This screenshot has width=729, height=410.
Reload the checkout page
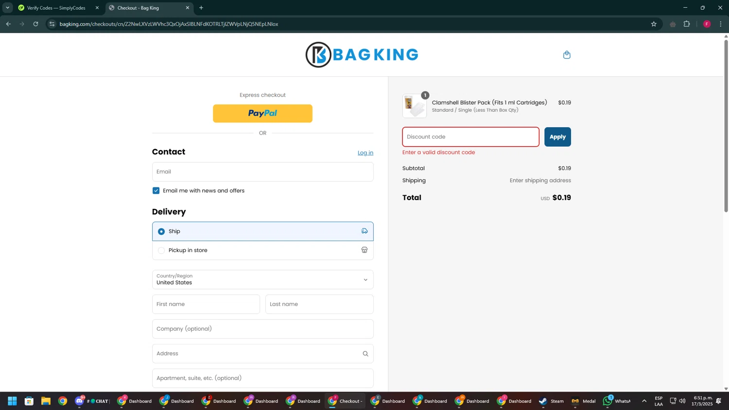[x=35, y=24]
